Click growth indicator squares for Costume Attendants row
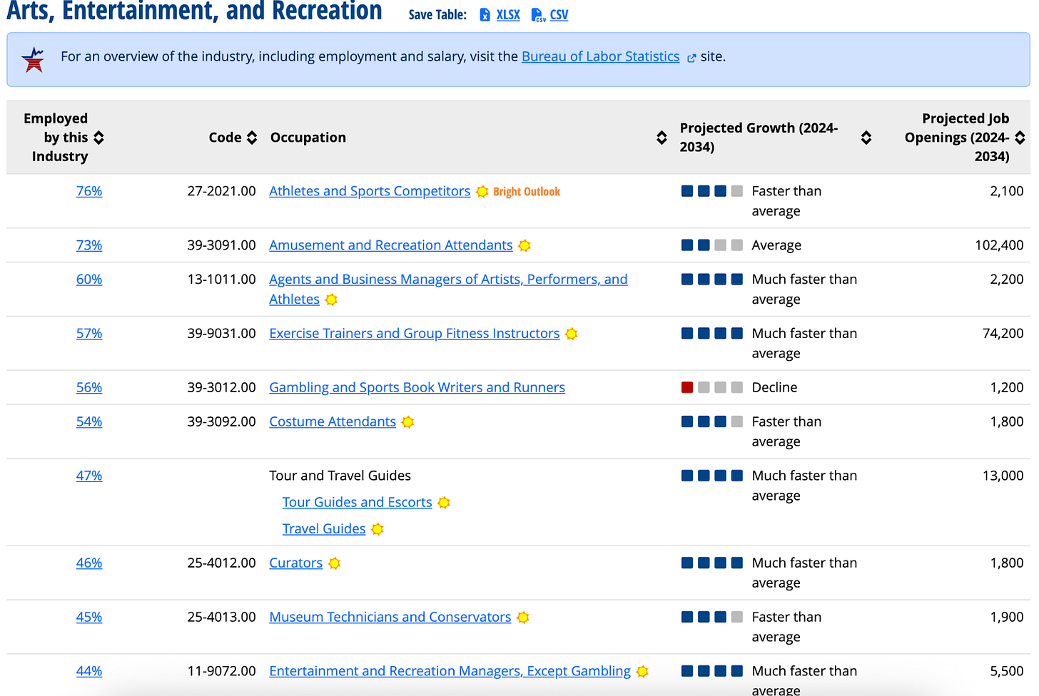 [x=712, y=422]
